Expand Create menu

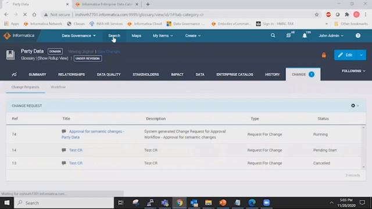pos(192,36)
